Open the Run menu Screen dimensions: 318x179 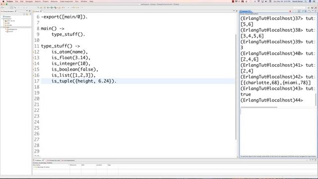(x=77, y=1)
